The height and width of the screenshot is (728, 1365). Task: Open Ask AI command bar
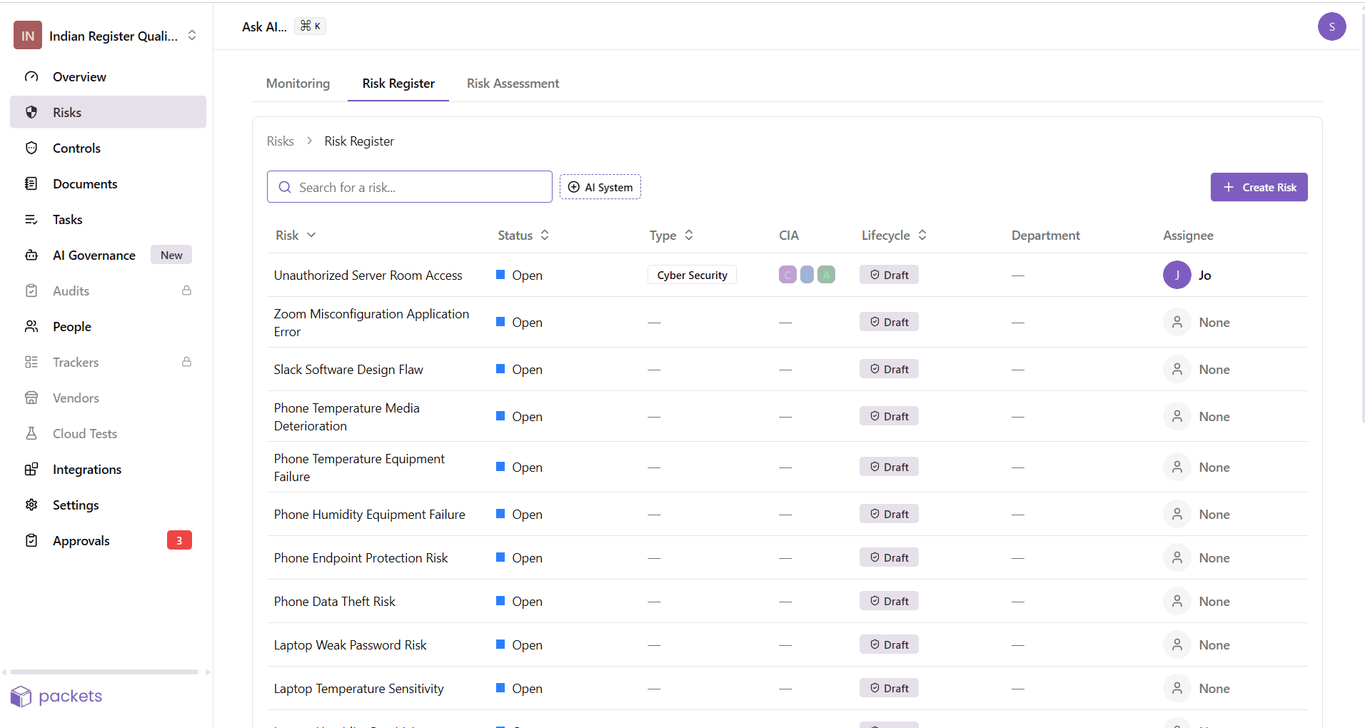tap(283, 26)
